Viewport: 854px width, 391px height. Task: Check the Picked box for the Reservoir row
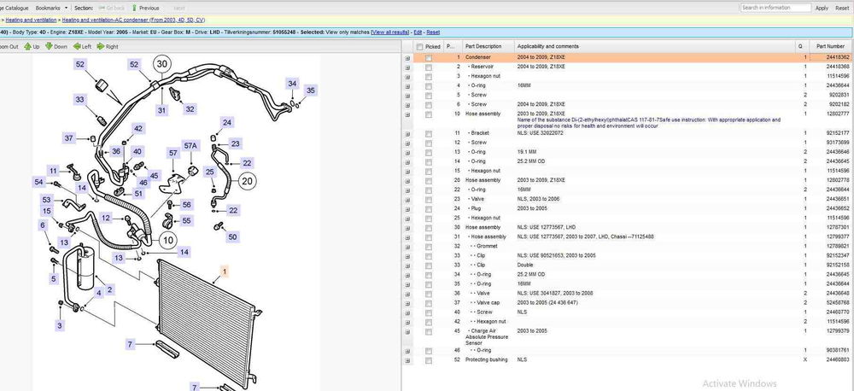(x=429, y=67)
